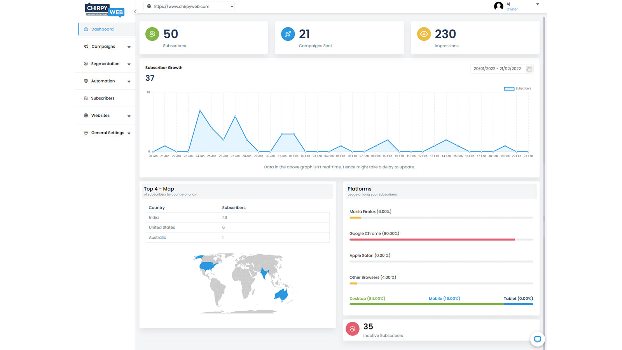Select Automation from the sidebar menu
This screenshot has width=622, height=350.
pos(103,81)
